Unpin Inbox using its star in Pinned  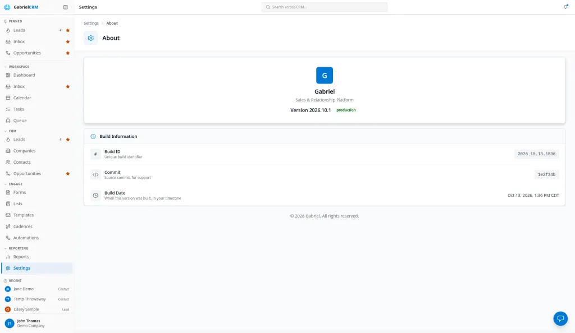point(68,41)
